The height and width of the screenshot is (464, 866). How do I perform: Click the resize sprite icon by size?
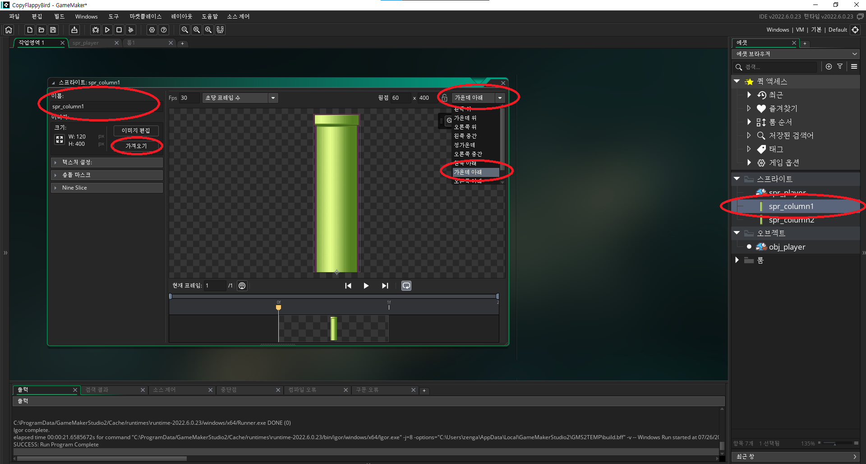click(x=60, y=140)
